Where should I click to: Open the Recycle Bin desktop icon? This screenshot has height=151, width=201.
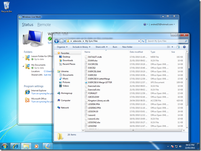point(7,7)
